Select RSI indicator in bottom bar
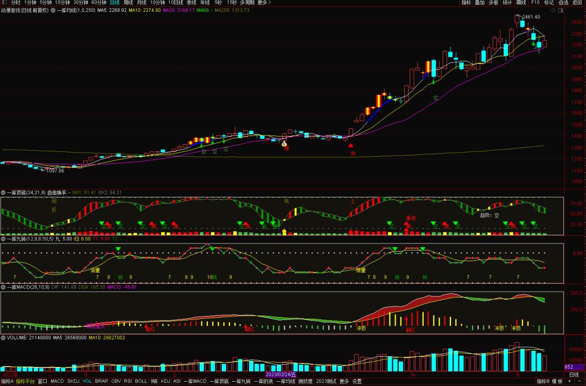This screenshot has height=386, width=586. click(x=128, y=381)
